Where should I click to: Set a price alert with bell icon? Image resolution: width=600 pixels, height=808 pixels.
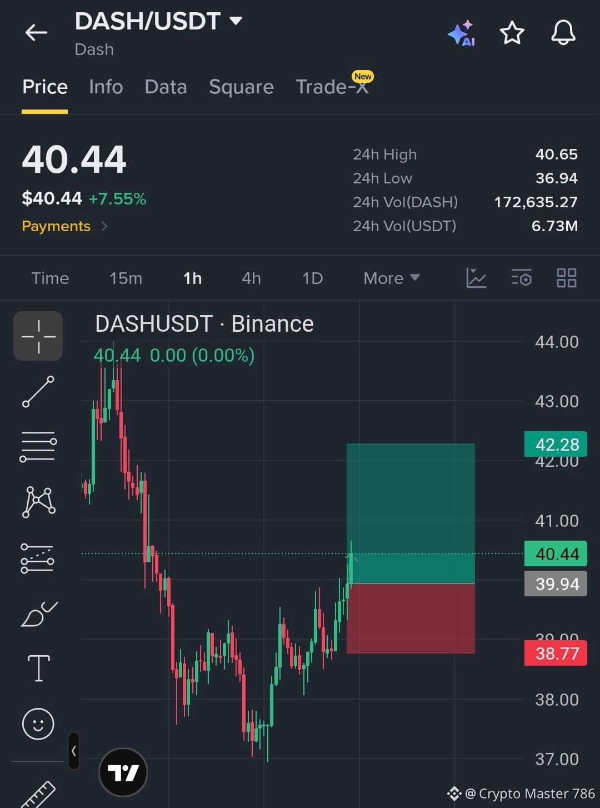click(563, 32)
